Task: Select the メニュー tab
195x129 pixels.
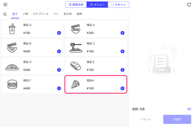Action: coord(97,5)
